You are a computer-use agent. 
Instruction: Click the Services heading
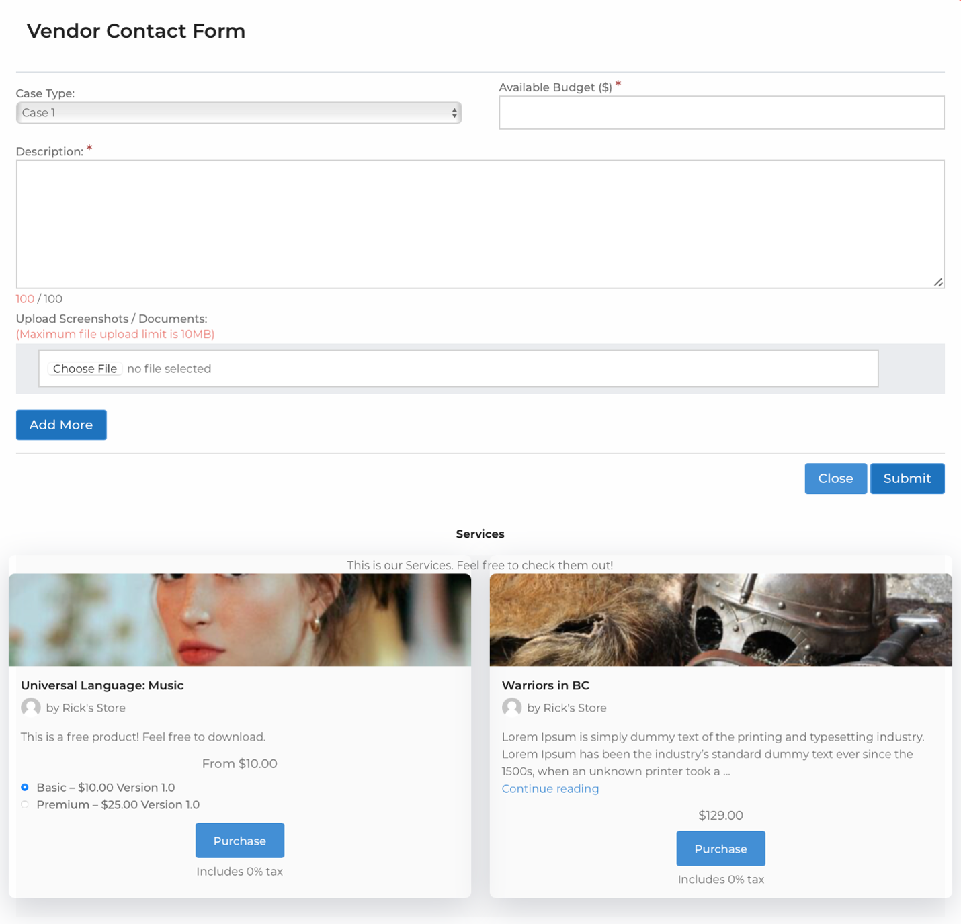[480, 534]
